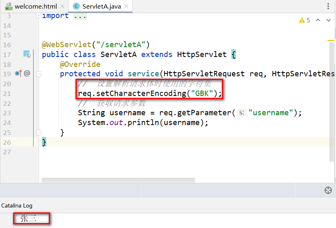This screenshot has width=336, height=228.
Task: Click the @ annotation gutter icon on line 19
Action: (x=27, y=73)
